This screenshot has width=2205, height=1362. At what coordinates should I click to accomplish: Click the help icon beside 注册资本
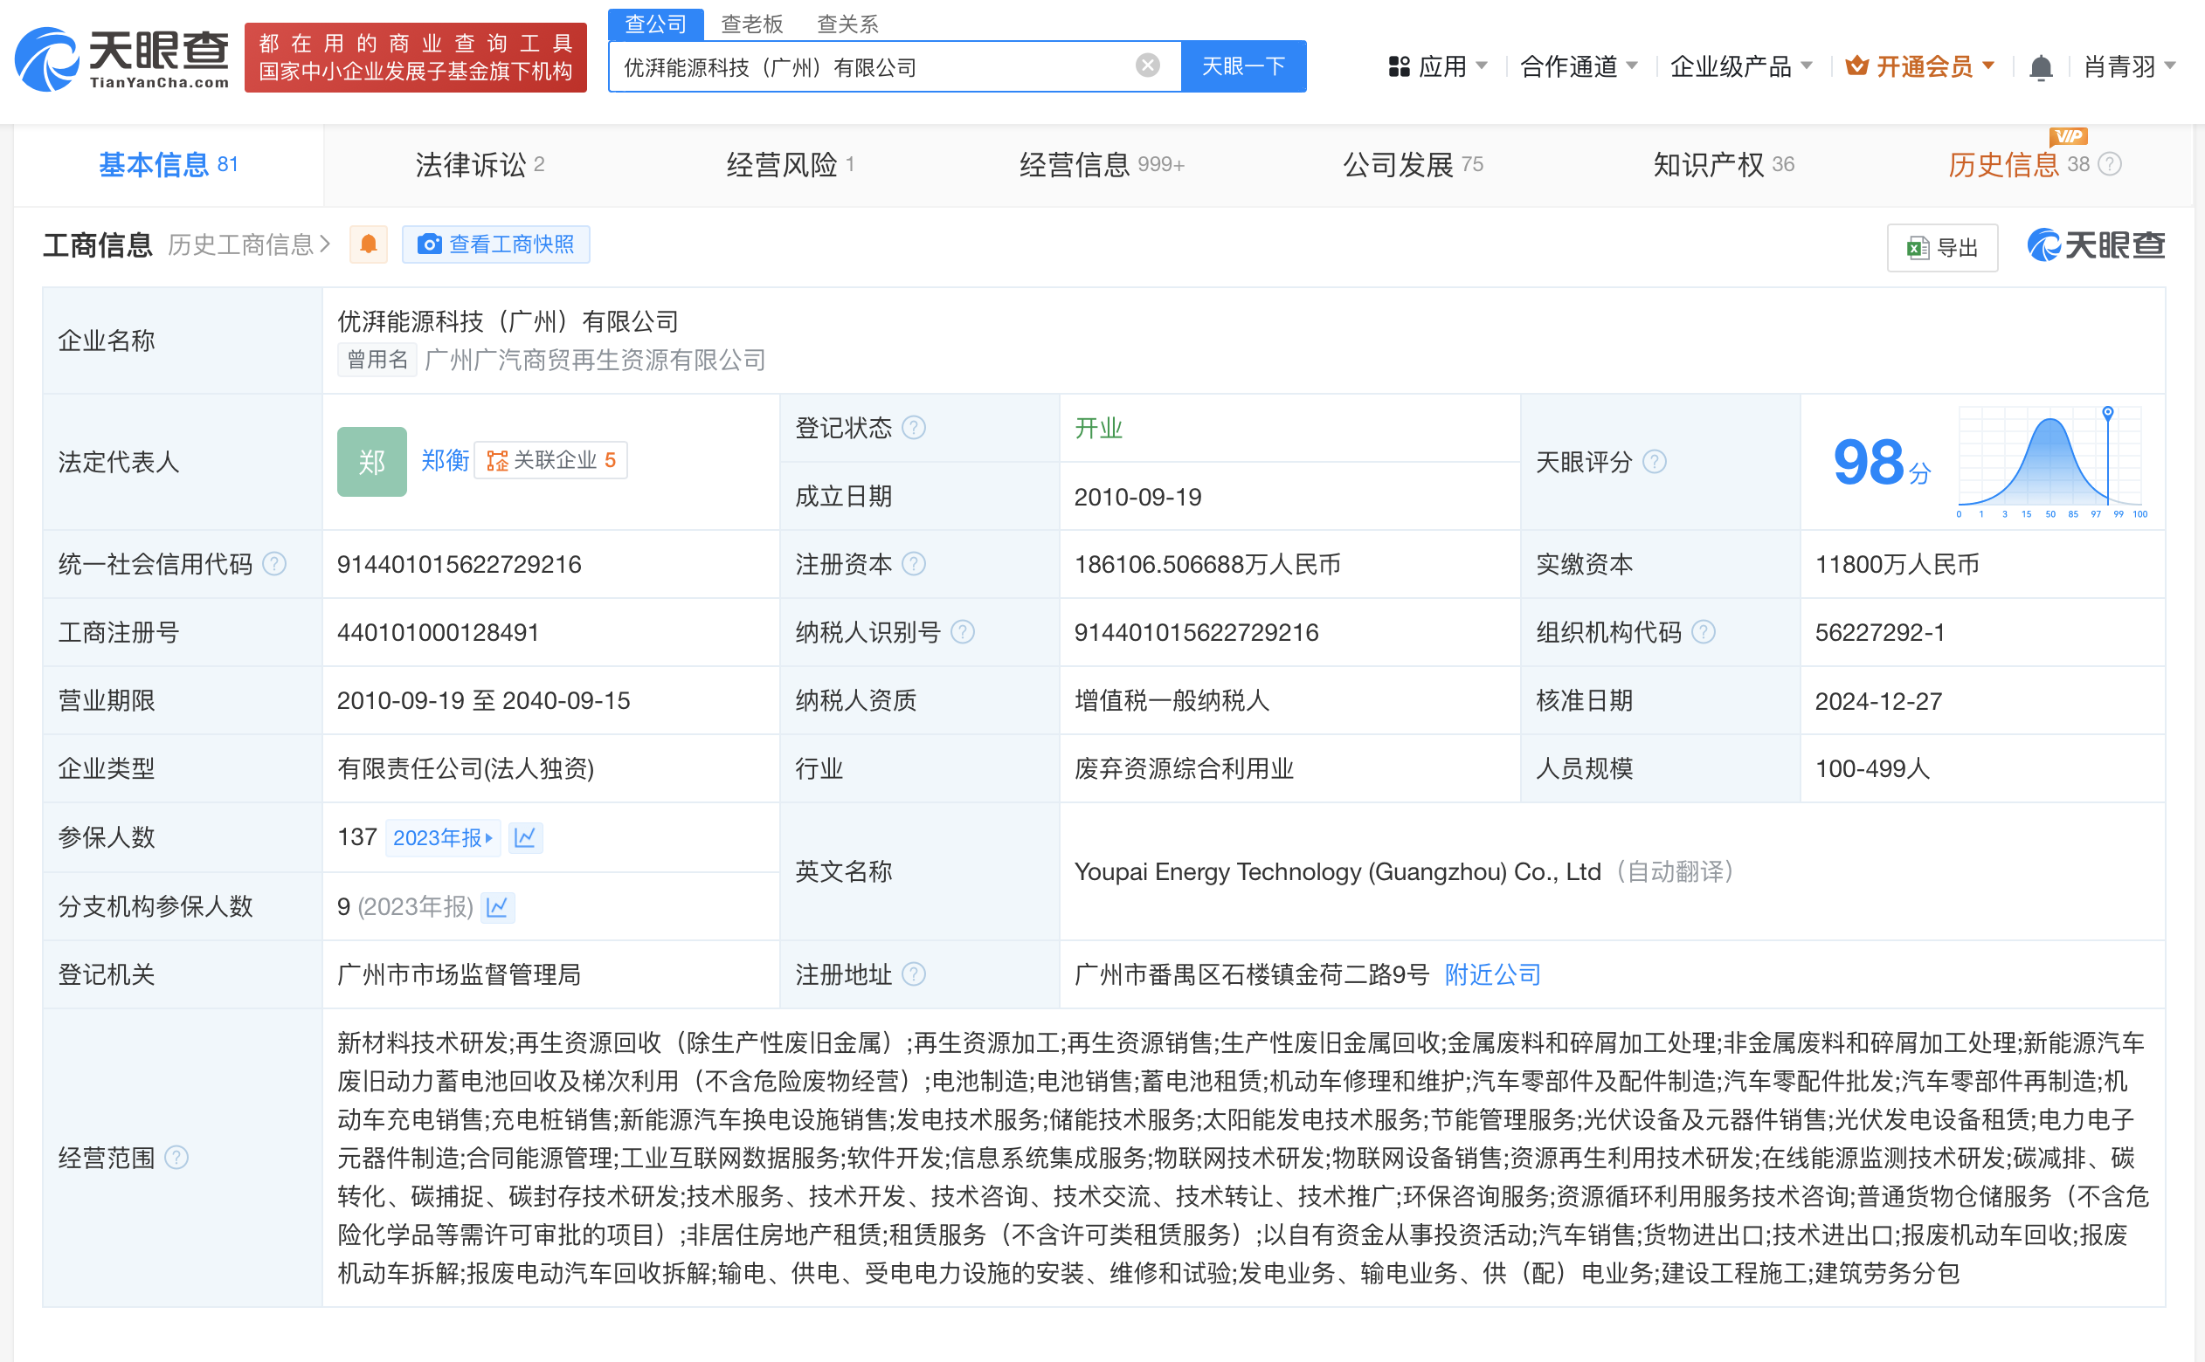click(x=916, y=564)
